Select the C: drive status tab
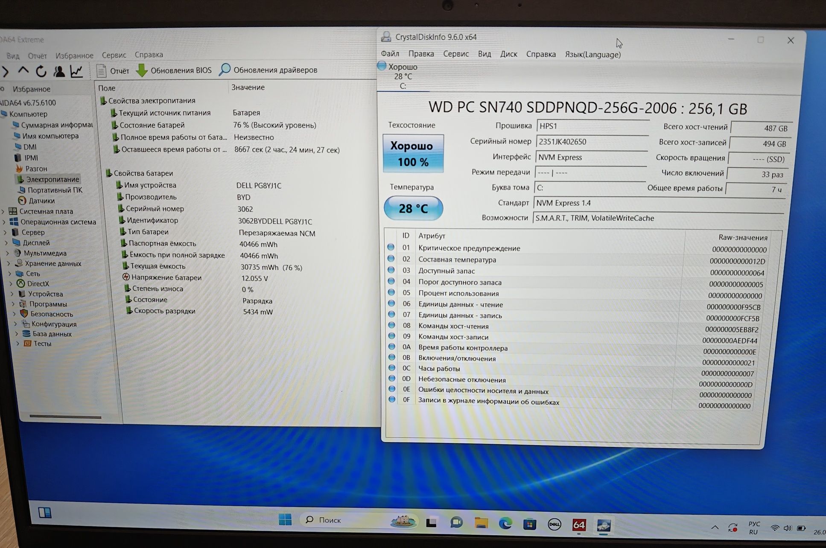Screen dimensions: 826x548 (403, 76)
